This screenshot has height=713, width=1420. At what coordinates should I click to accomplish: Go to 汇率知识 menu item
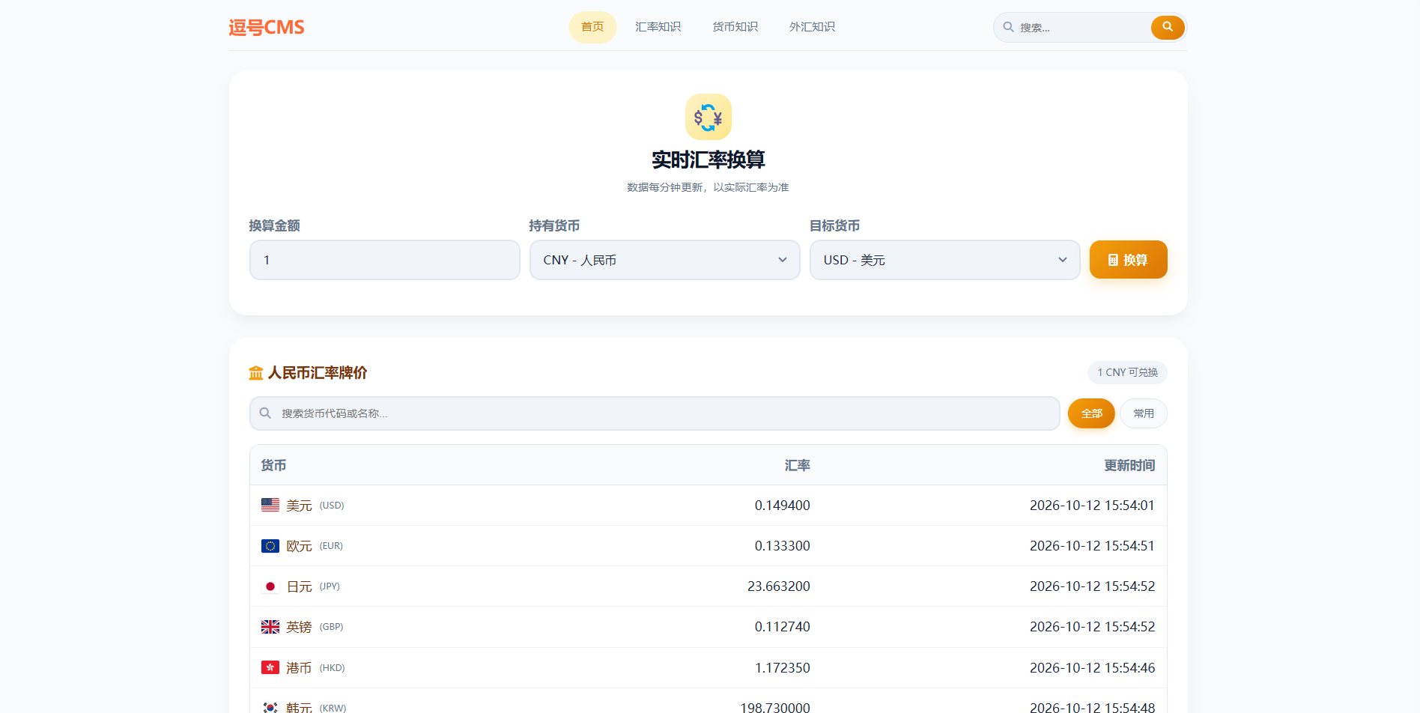tap(658, 27)
